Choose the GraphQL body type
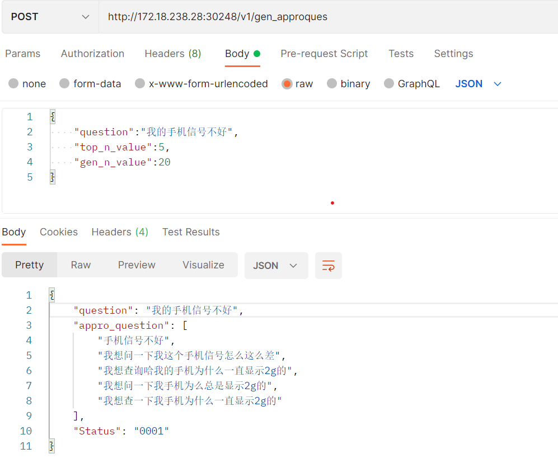The image size is (558, 468). click(x=412, y=84)
